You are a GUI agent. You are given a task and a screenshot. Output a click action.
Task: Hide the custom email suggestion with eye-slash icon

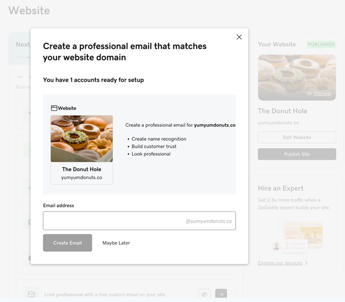204,294
